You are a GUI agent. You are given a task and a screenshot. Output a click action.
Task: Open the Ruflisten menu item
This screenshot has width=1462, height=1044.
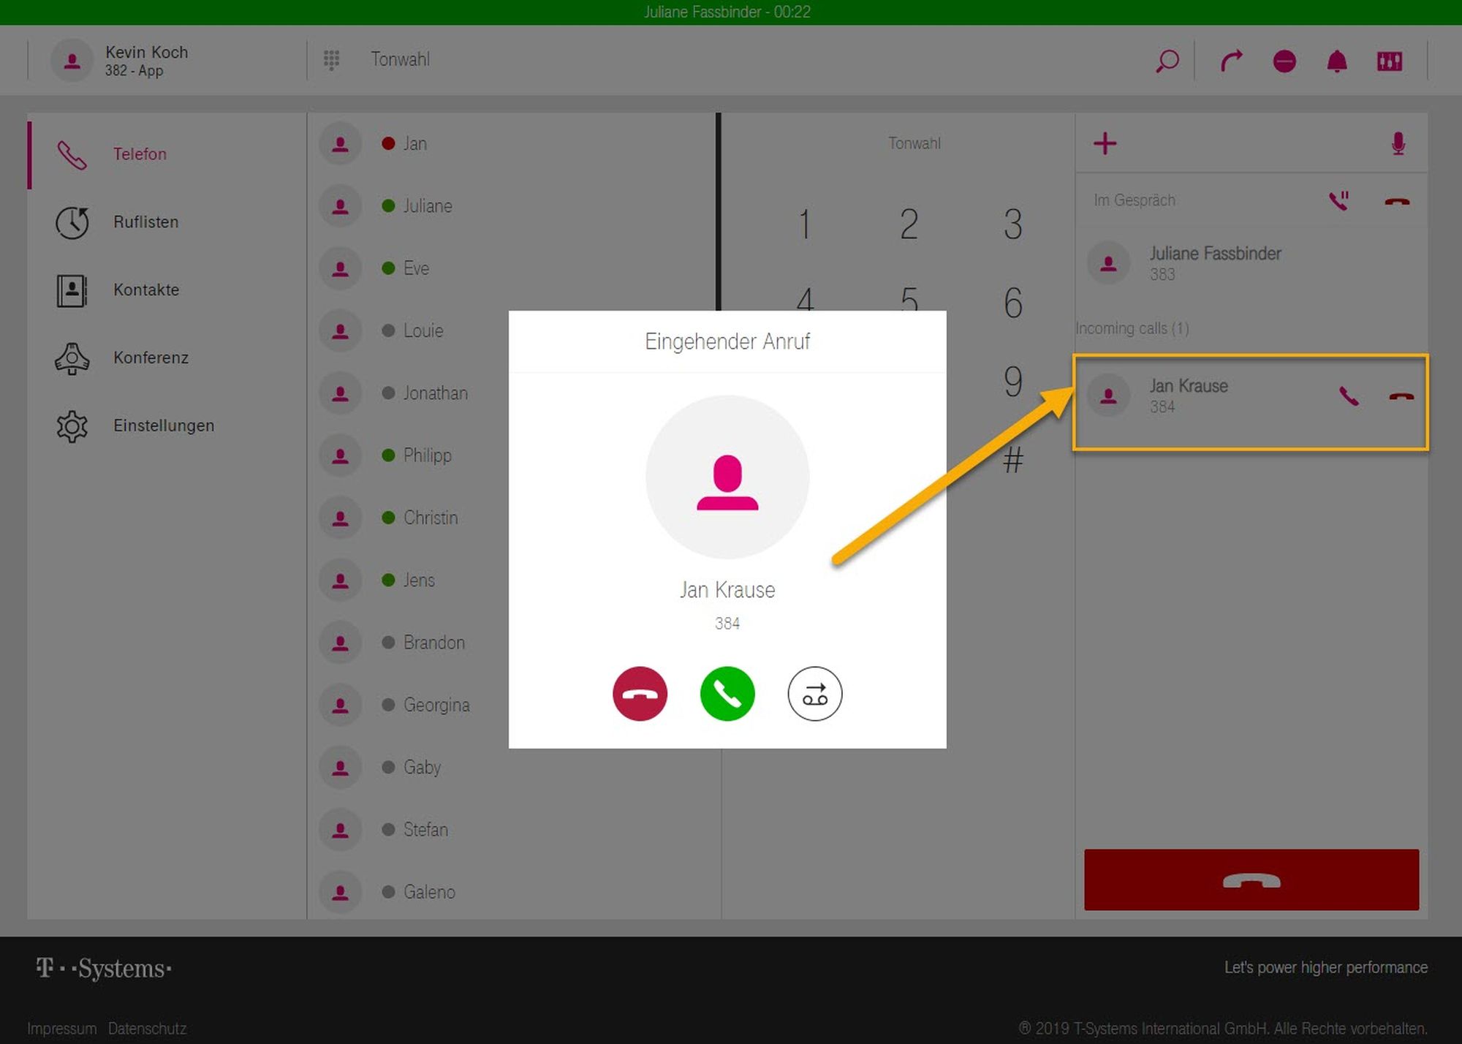pos(145,222)
